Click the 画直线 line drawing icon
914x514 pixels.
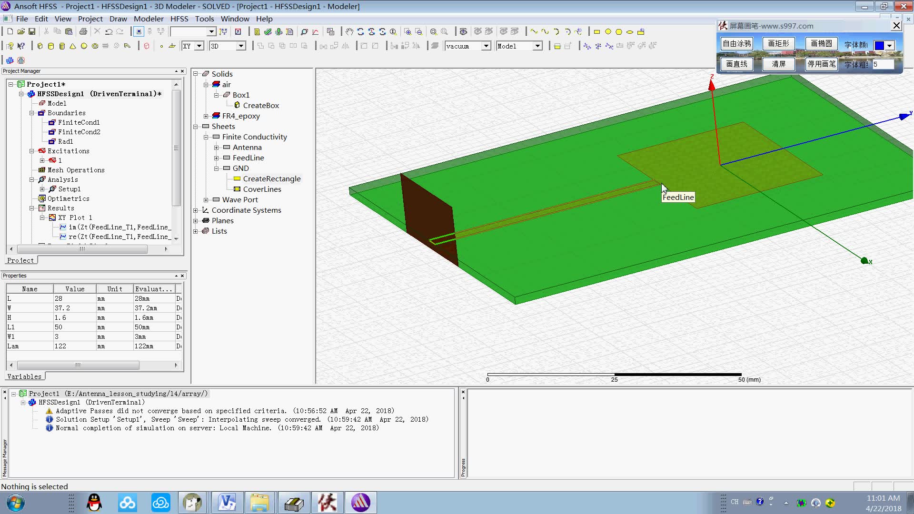pyautogui.click(x=736, y=64)
